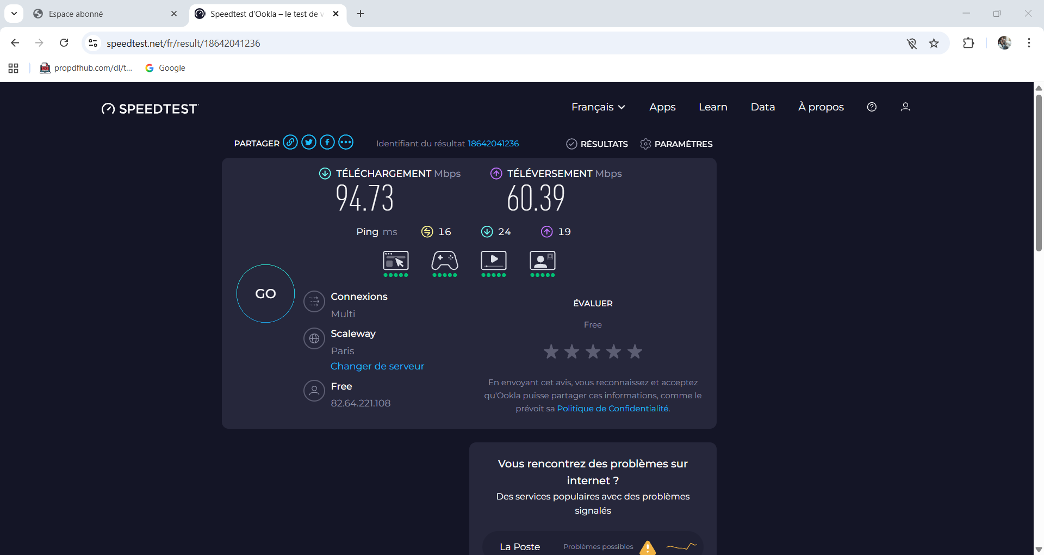Reload the current page
1044x555 pixels.
(x=64, y=43)
